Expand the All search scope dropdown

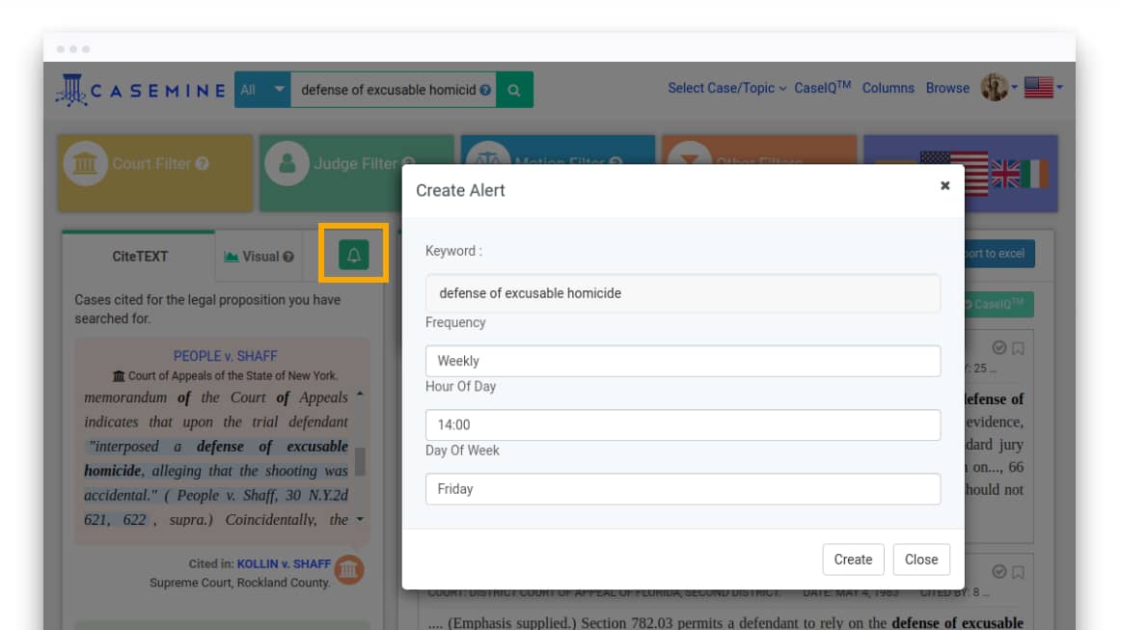tap(261, 90)
